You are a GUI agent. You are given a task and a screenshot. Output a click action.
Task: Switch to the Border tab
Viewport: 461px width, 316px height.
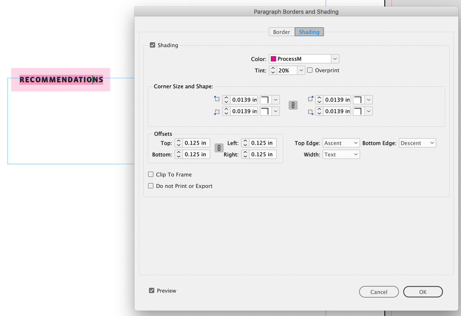[281, 32]
